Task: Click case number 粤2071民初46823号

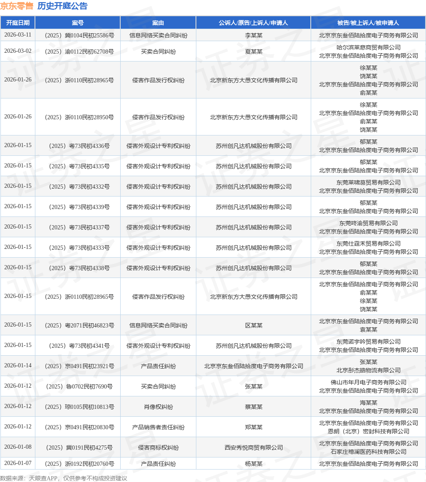Action: click(79, 325)
